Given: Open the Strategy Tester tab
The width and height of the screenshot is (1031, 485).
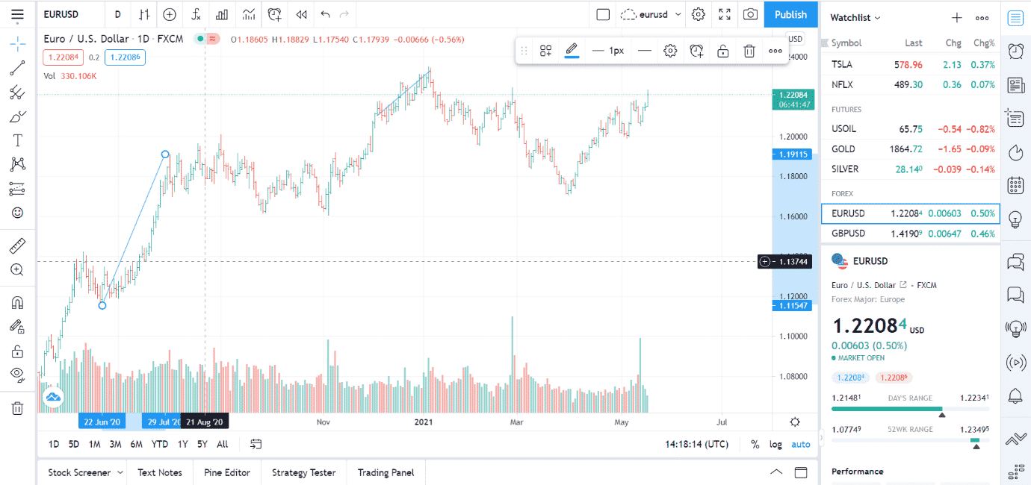Looking at the screenshot, I should point(303,472).
